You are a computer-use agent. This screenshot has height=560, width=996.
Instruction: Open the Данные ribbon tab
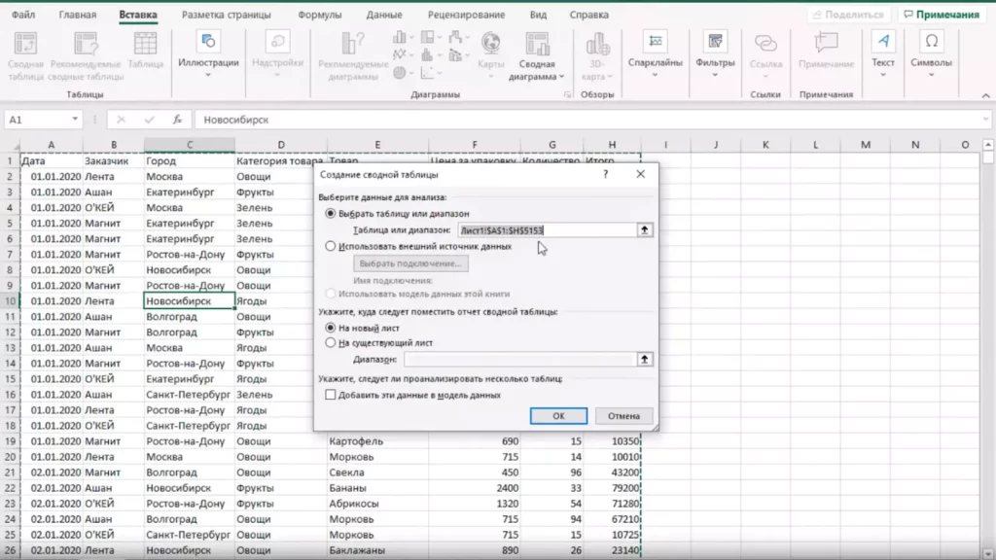tap(384, 16)
